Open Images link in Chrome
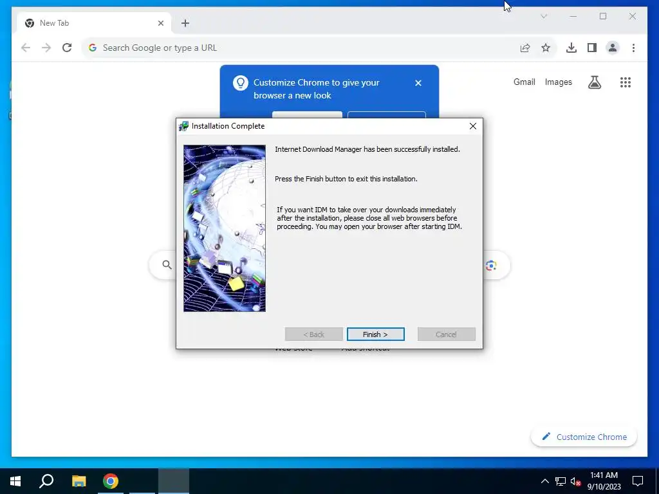The width and height of the screenshot is (659, 494). (x=558, y=82)
